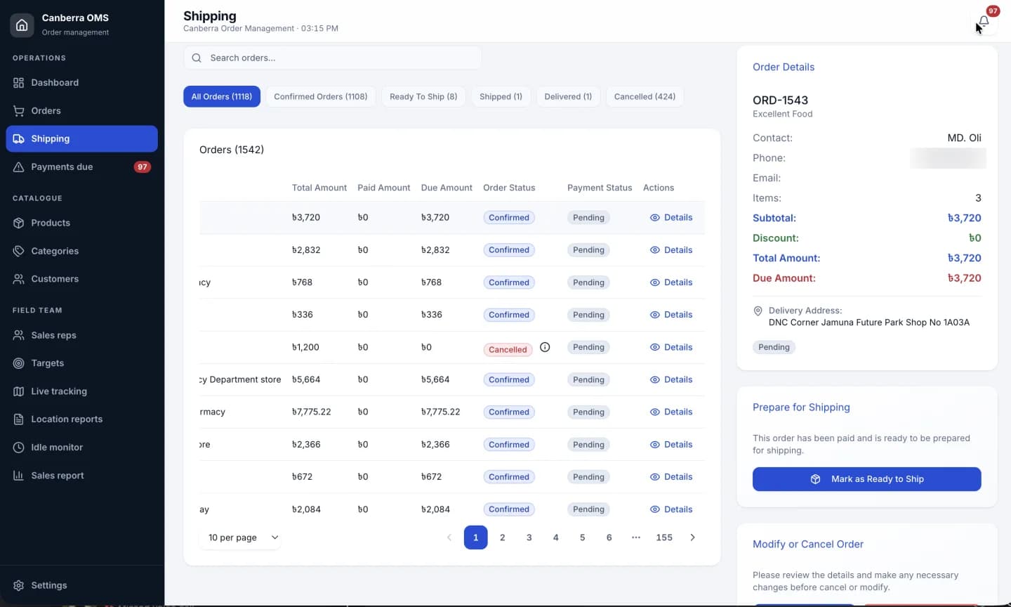Click the delivery address pin icon
Viewport: 1011px width, 607px height.
pos(758,311)
